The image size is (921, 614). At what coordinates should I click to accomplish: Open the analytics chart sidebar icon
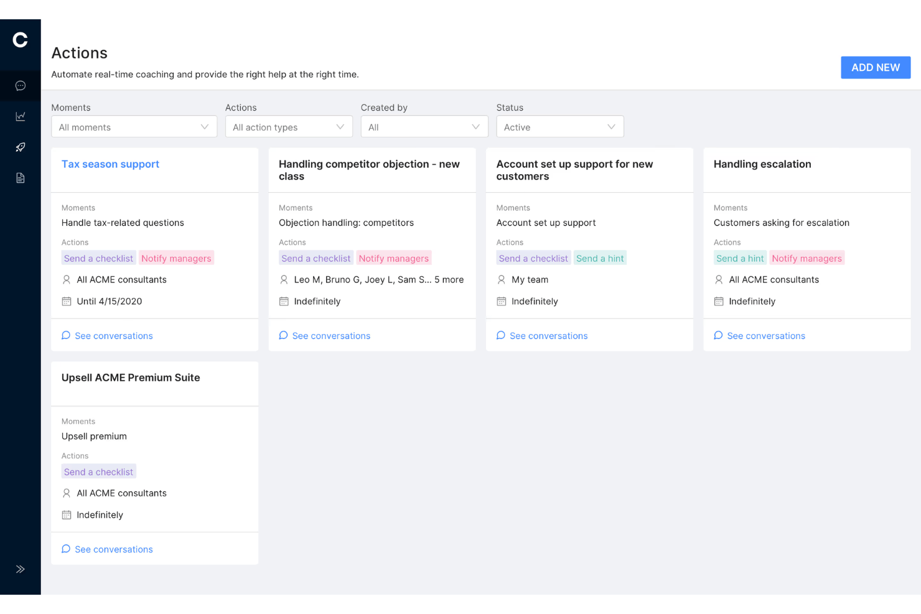(x=20, y=116)
